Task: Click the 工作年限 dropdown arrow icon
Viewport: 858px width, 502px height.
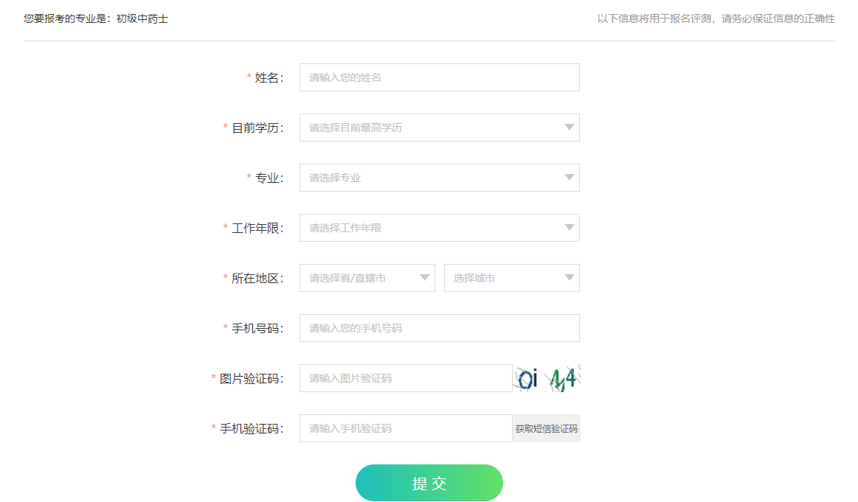Action: pyautogui.click(x=569, y=227)
